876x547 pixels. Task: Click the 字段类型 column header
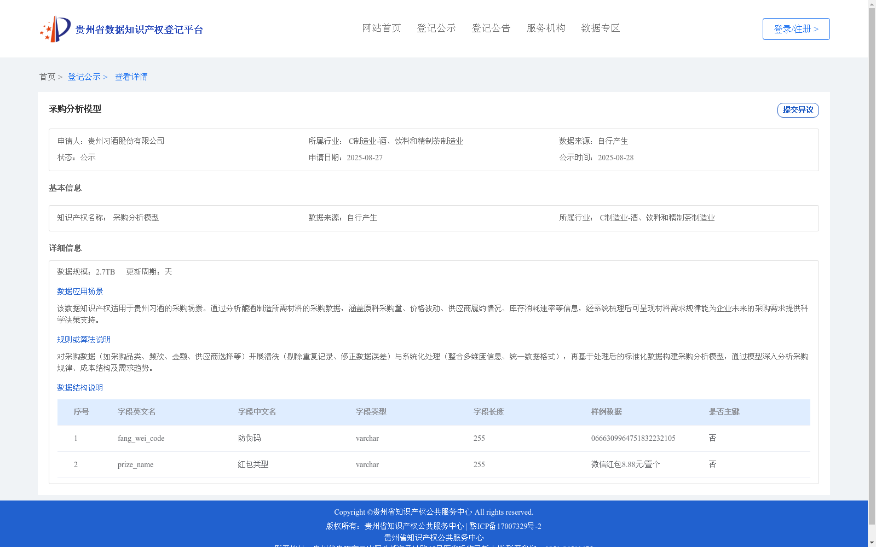(x=371, y=412)
